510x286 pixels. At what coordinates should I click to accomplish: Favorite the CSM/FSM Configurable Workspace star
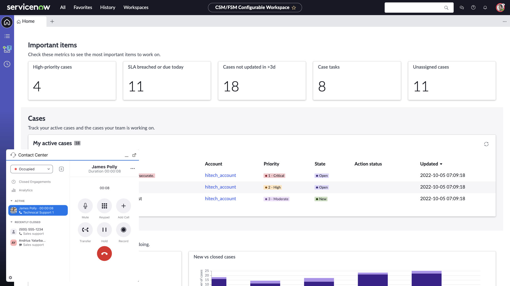tap(294, 8)
